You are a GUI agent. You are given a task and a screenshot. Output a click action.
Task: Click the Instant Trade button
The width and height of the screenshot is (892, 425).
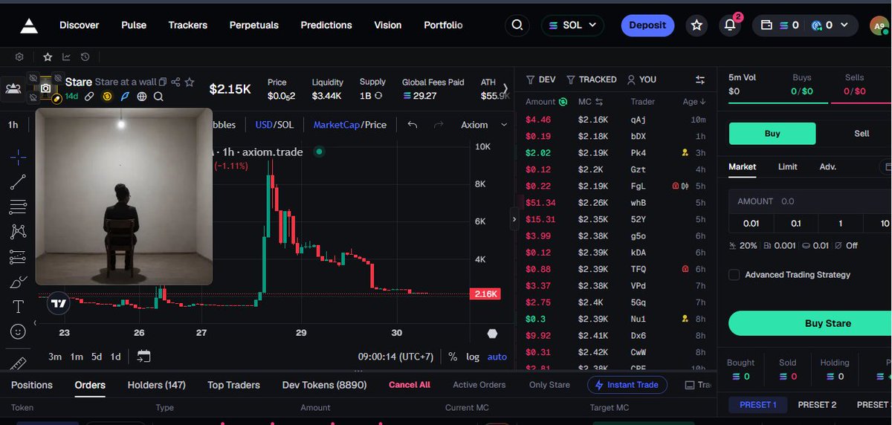[x=627, y=385]
